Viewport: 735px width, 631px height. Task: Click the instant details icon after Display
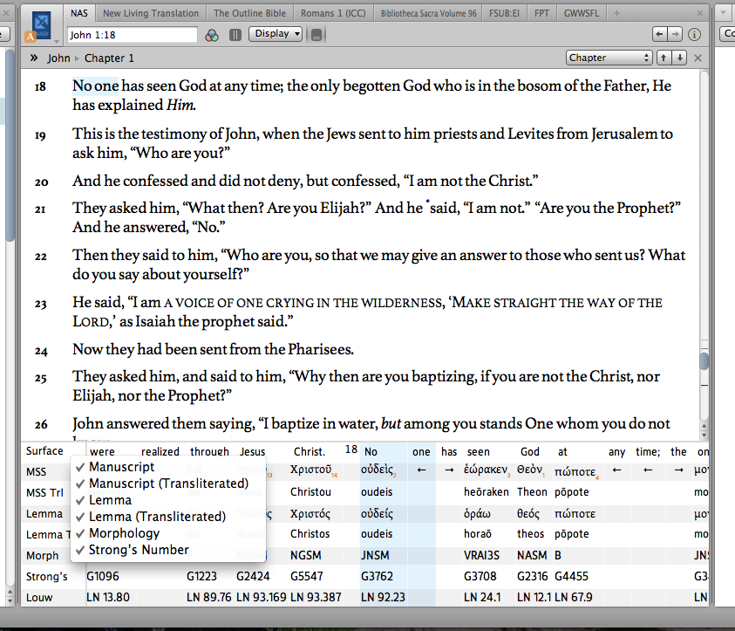click(x=316, y=35)
